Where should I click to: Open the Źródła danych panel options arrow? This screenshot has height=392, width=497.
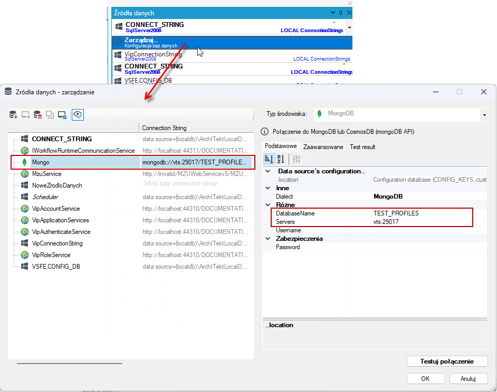(333, 13)
